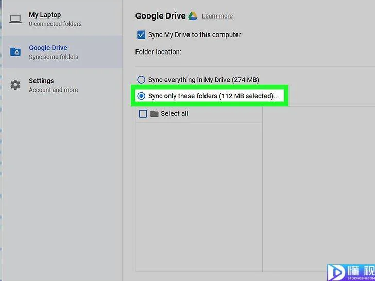375x281 pixels.
Task: Select the Google Drive sidebar tab
Action: click(62, 52)
